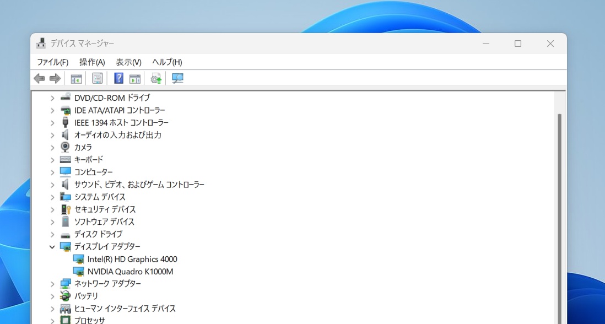
Task: Click the webcam icon next to カメラ
Action: [66, 147]
